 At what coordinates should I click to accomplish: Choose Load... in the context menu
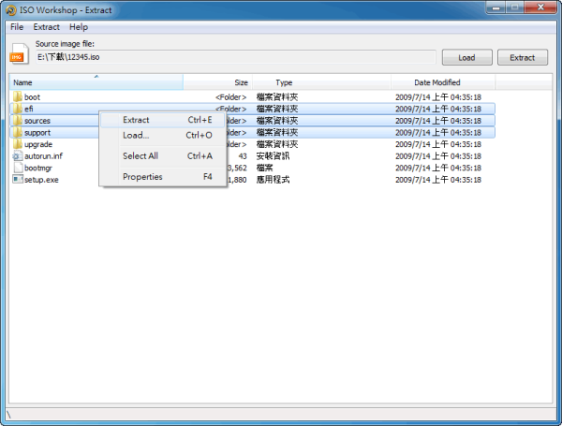136,135
